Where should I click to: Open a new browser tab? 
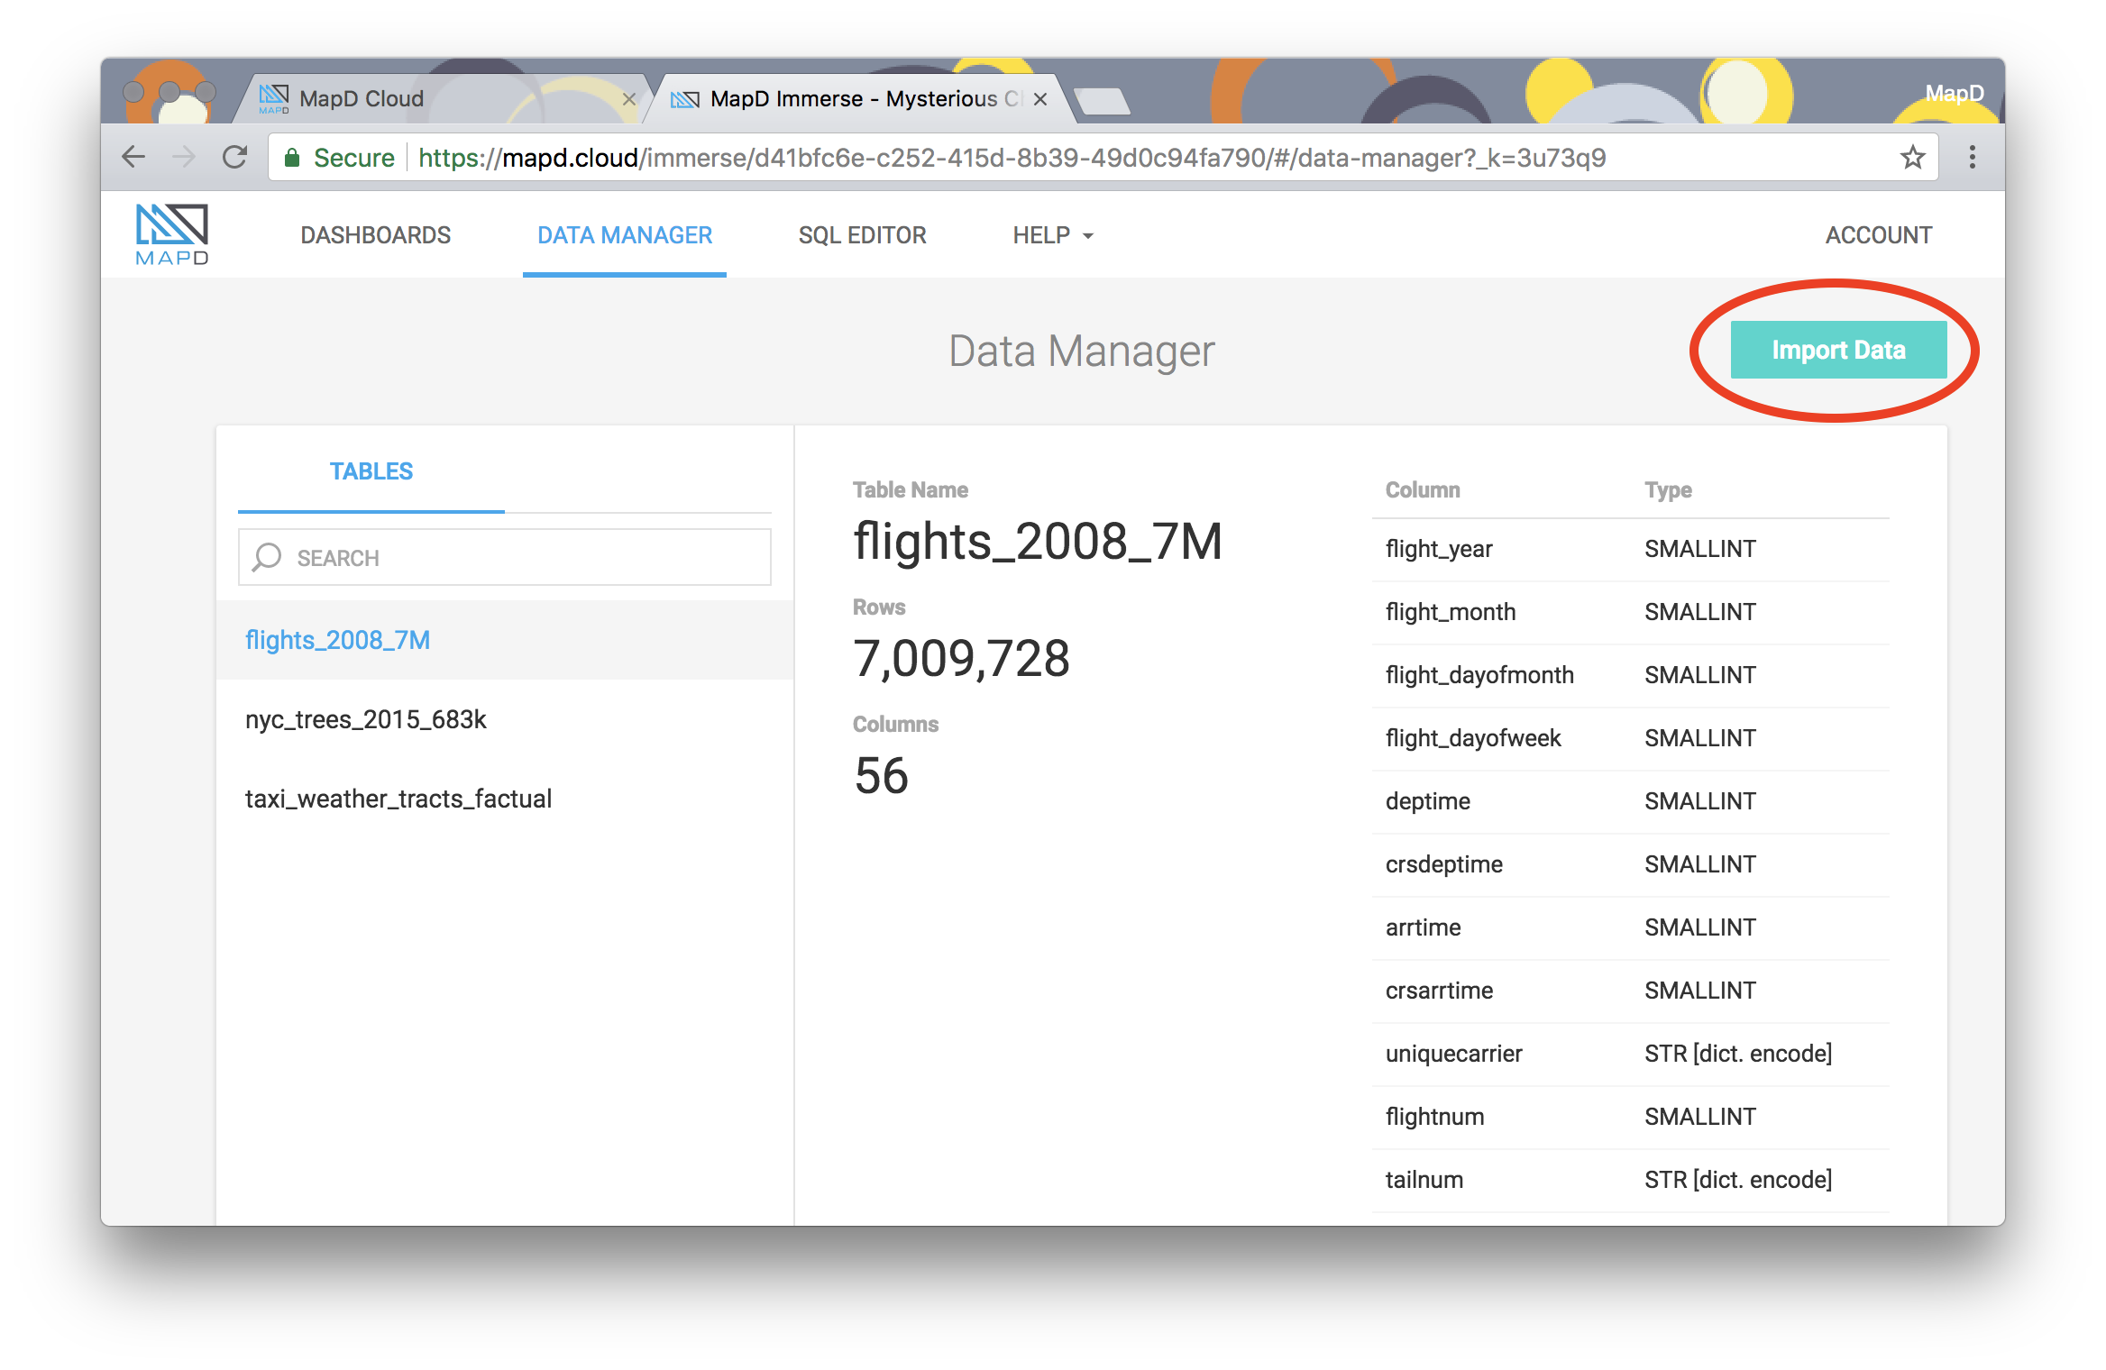tap(1102, 101)
